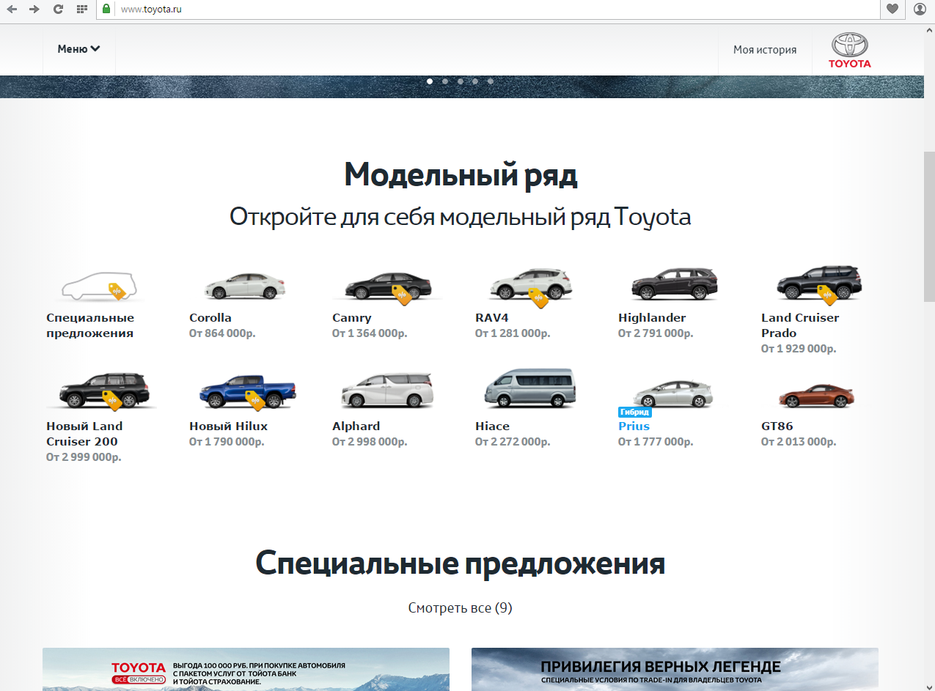Select the fifth carousel dot
Image resolution: width=935 pixels, height=691 pixels.
[x=491, y=81]
